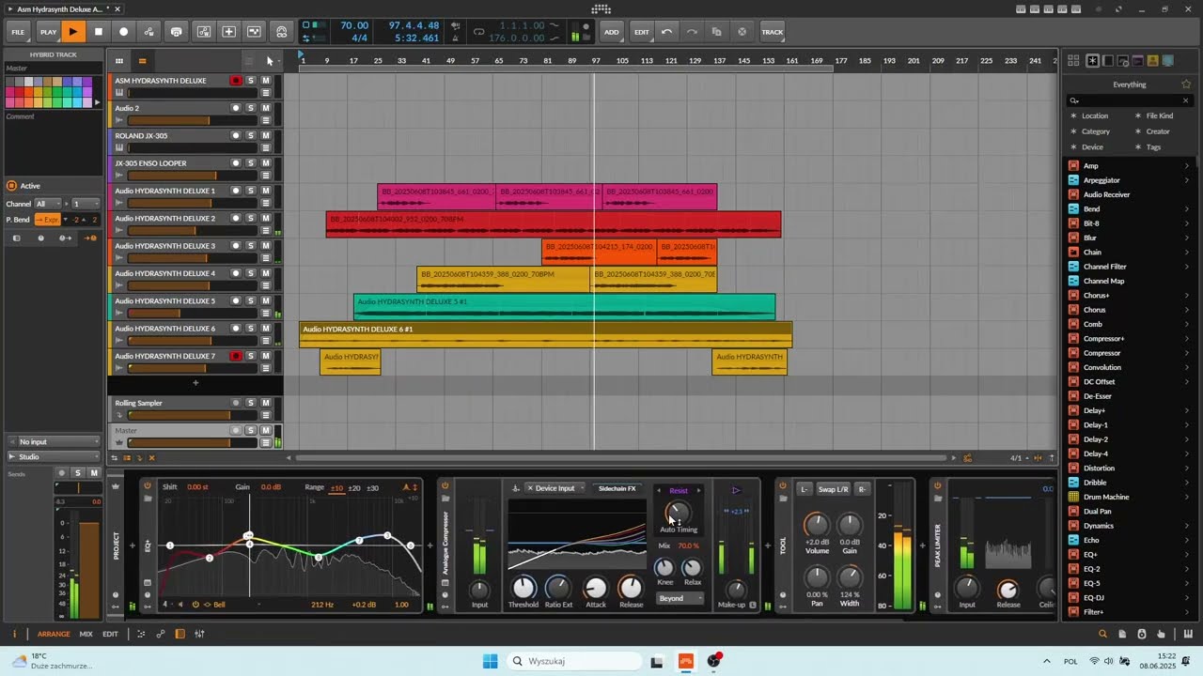Viewport: 1203px width, 676px height.
Task: Open the Device Input source dropdown
Action: click(555, 488)
